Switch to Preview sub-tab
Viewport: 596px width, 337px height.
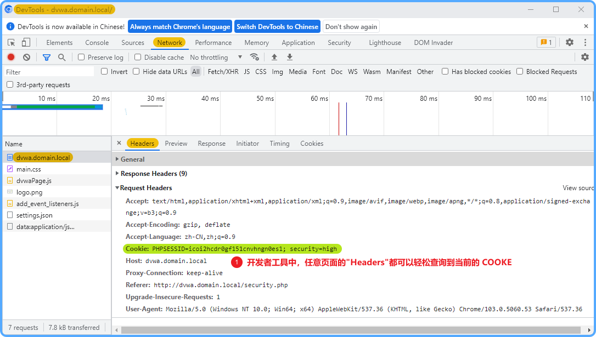176,144
